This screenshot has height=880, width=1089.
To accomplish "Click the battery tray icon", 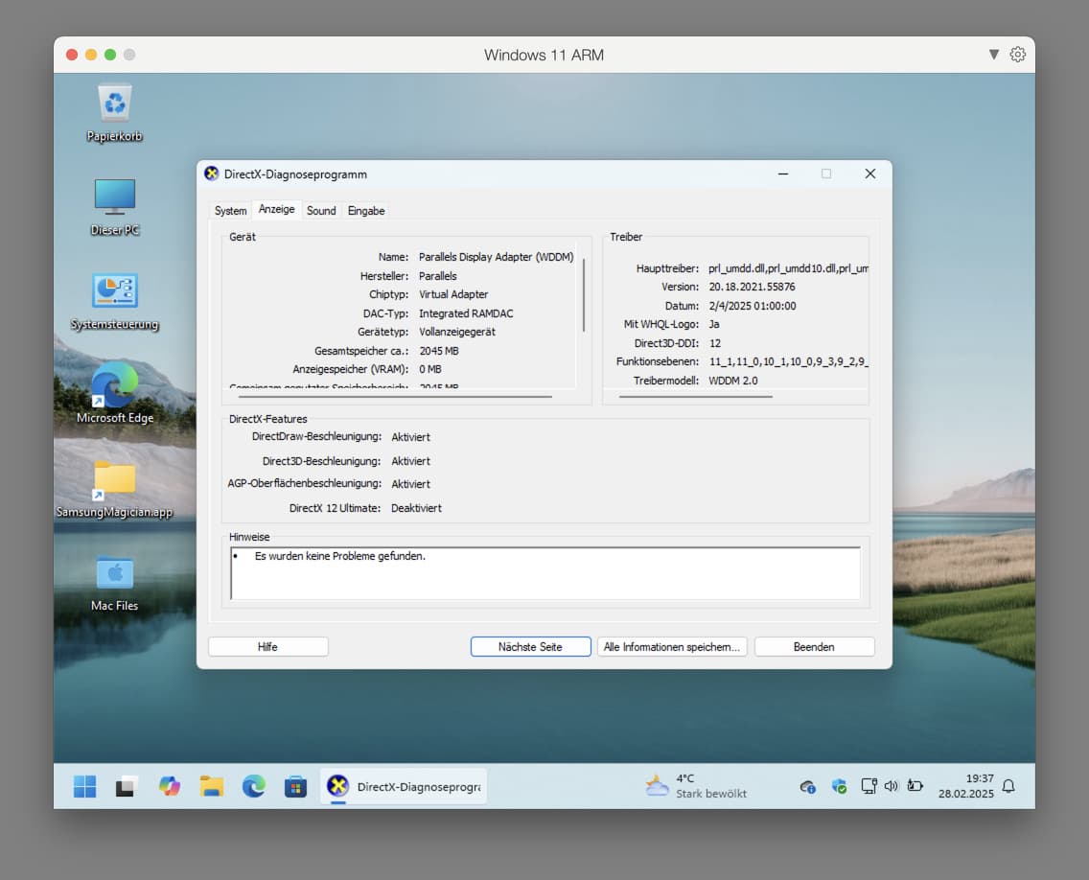I will [x=915, y=786].
